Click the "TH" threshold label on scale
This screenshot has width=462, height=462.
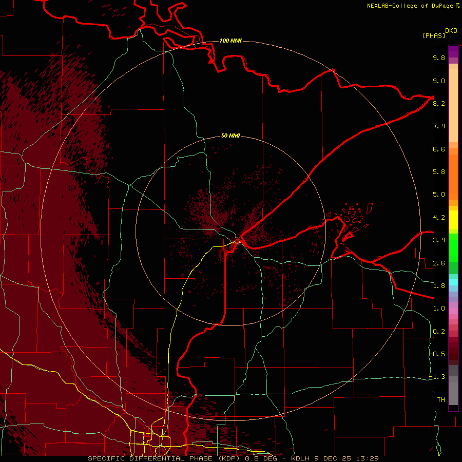click(441, 400)
